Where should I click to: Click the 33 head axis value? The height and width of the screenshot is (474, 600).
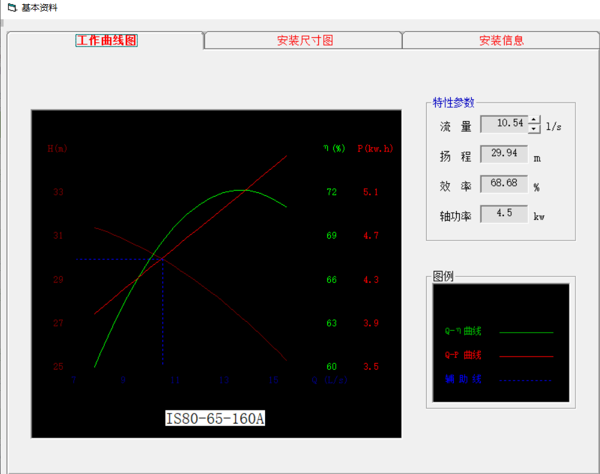[58, 192]
